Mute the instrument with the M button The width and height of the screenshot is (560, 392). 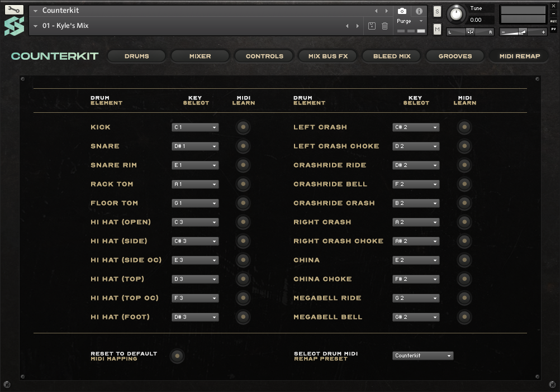436,28
